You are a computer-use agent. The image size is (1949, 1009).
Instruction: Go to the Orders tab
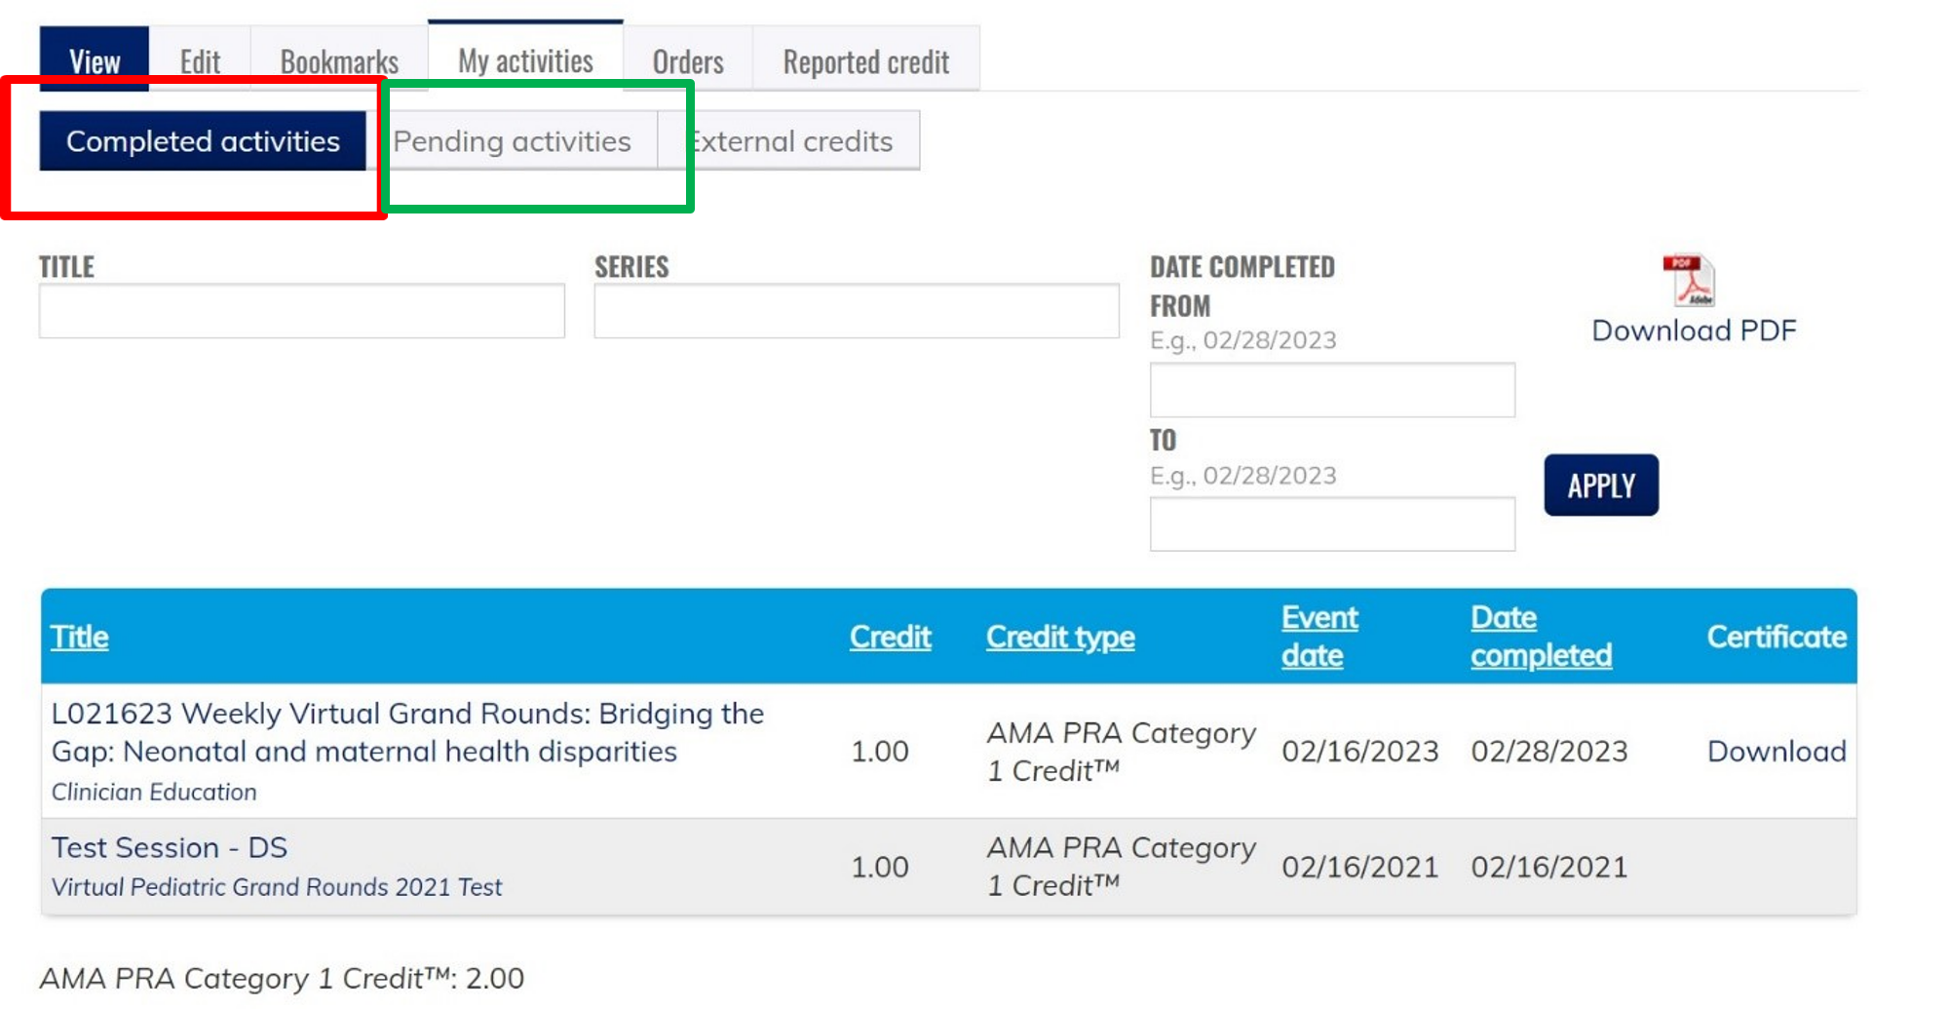click(688, 61)
